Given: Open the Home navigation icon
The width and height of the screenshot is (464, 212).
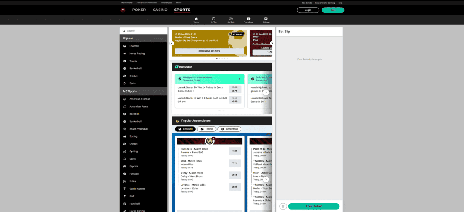Looking at the screenshot, I should tap(196, 19).
